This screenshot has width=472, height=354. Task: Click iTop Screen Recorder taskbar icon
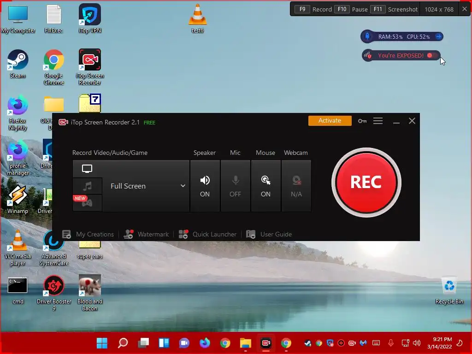coord(266,343)
